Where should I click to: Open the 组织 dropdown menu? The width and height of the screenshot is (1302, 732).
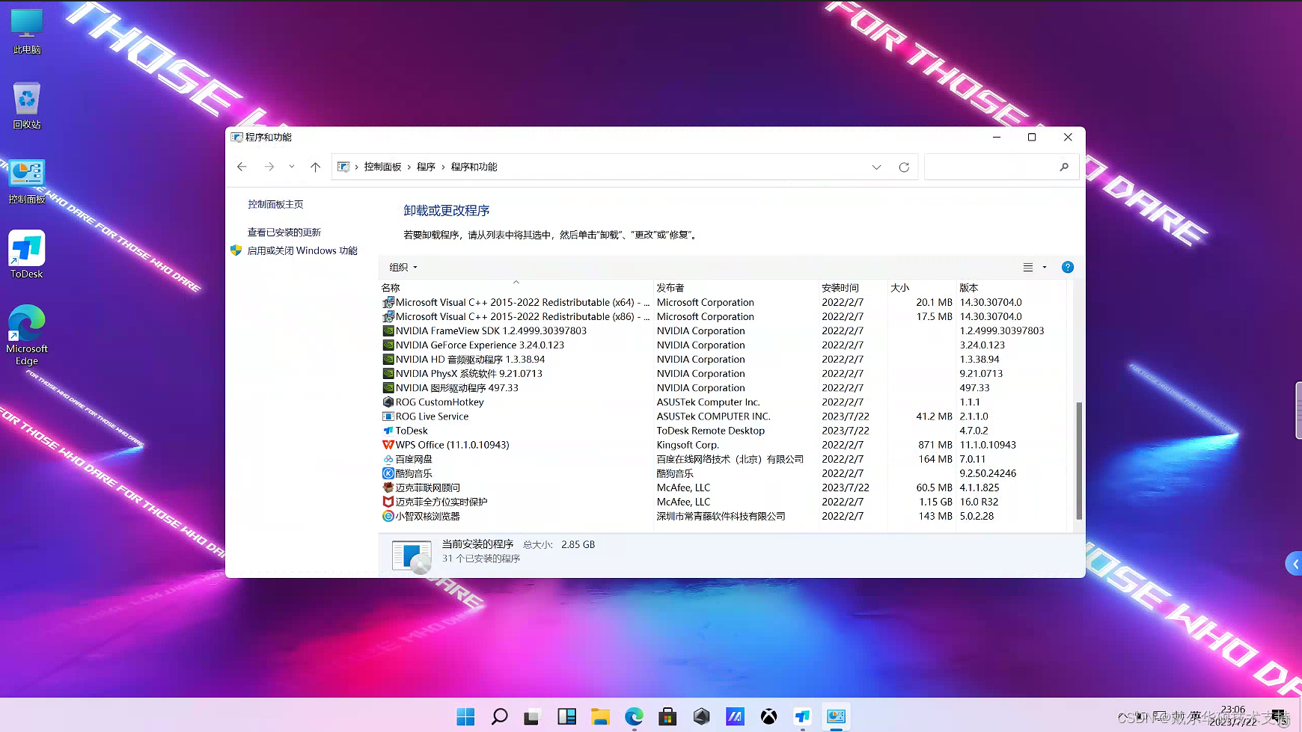403,267
